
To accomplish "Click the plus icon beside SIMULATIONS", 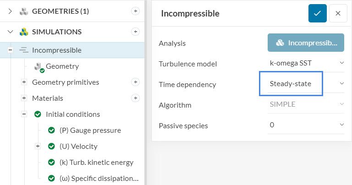I will 135,32.
